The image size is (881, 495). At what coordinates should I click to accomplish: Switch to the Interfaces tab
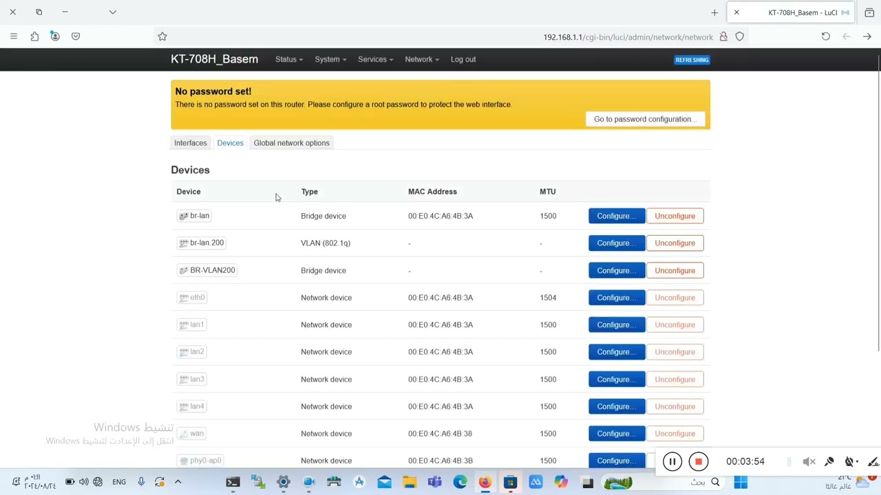(191, 143)
